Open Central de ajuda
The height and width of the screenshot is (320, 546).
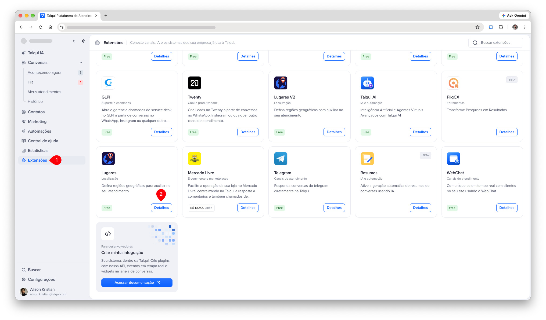52,141
